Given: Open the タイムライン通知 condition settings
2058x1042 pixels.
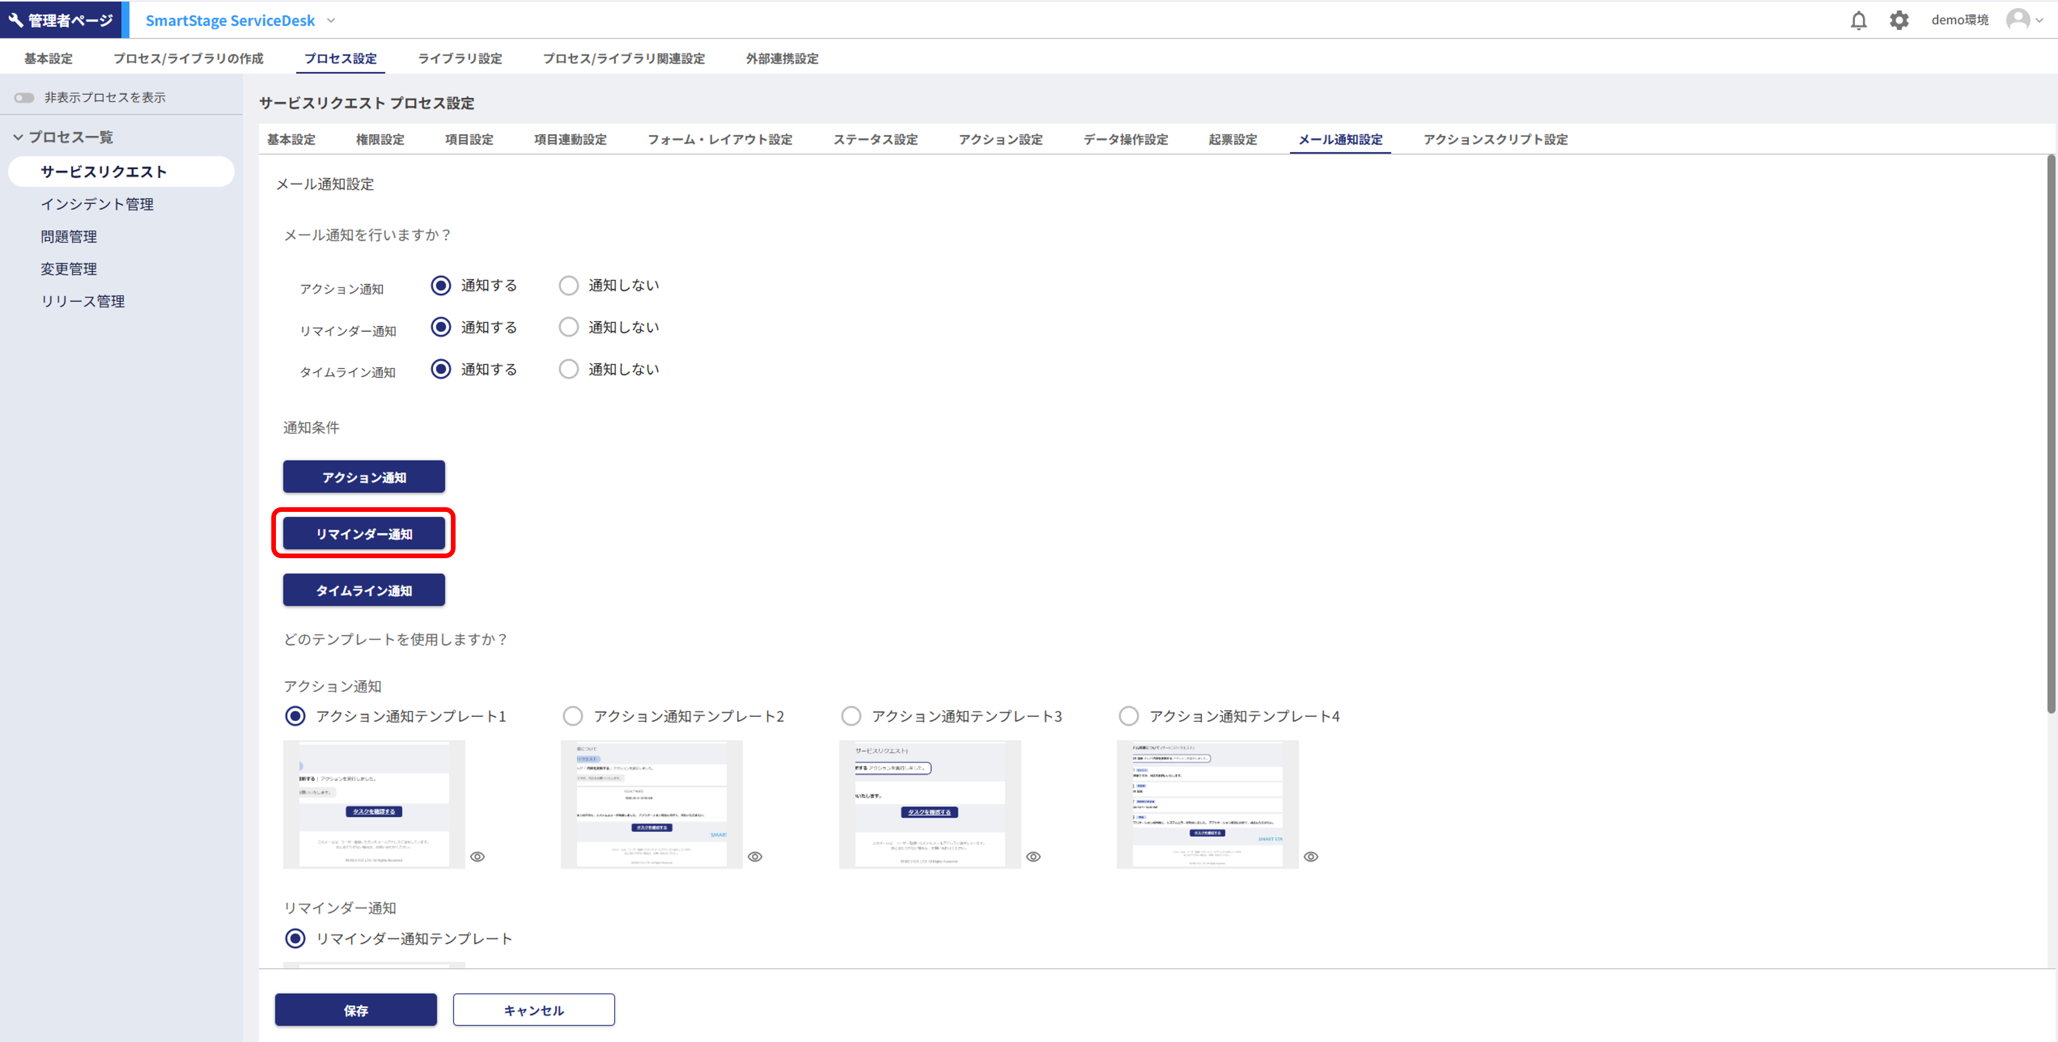Looking at the screenshot, I should point(363,590).
